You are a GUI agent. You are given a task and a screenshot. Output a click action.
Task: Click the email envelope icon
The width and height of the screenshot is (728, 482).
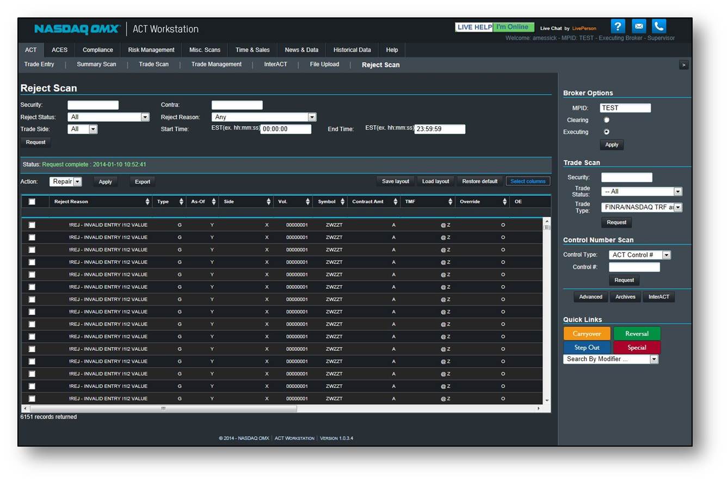pyautogui.click(x=639, y=26)
